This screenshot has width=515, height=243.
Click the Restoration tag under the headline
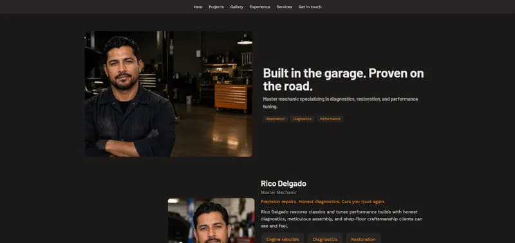[276, 119]
